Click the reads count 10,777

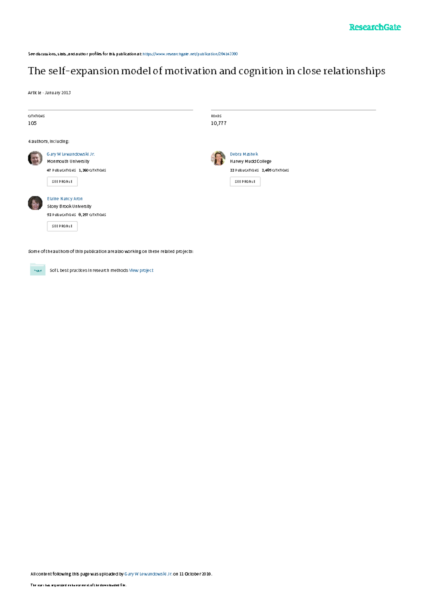(x=218, y=123)
